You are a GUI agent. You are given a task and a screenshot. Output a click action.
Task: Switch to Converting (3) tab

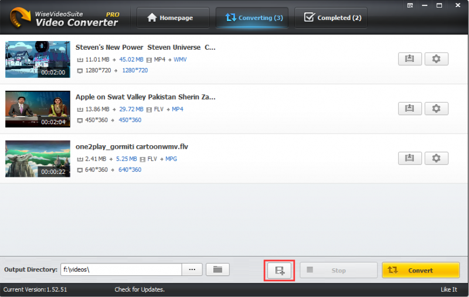point(252,18)
